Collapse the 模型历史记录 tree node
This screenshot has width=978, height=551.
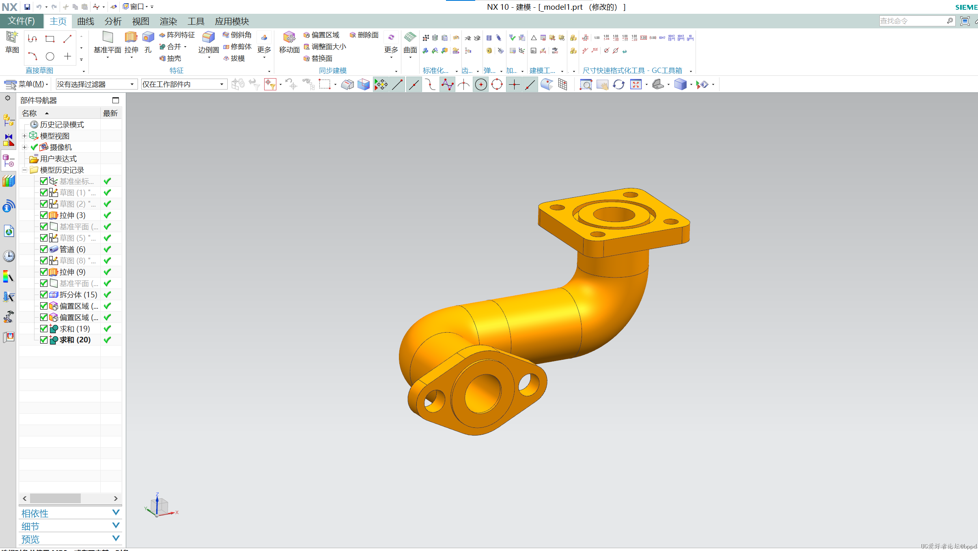point(24,170)
